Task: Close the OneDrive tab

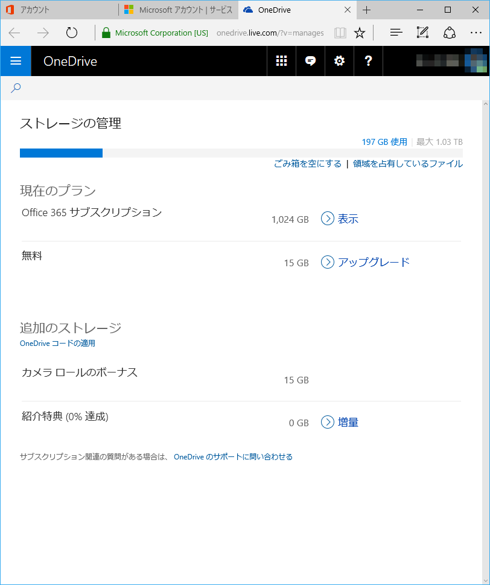Action: pos(348,10)
